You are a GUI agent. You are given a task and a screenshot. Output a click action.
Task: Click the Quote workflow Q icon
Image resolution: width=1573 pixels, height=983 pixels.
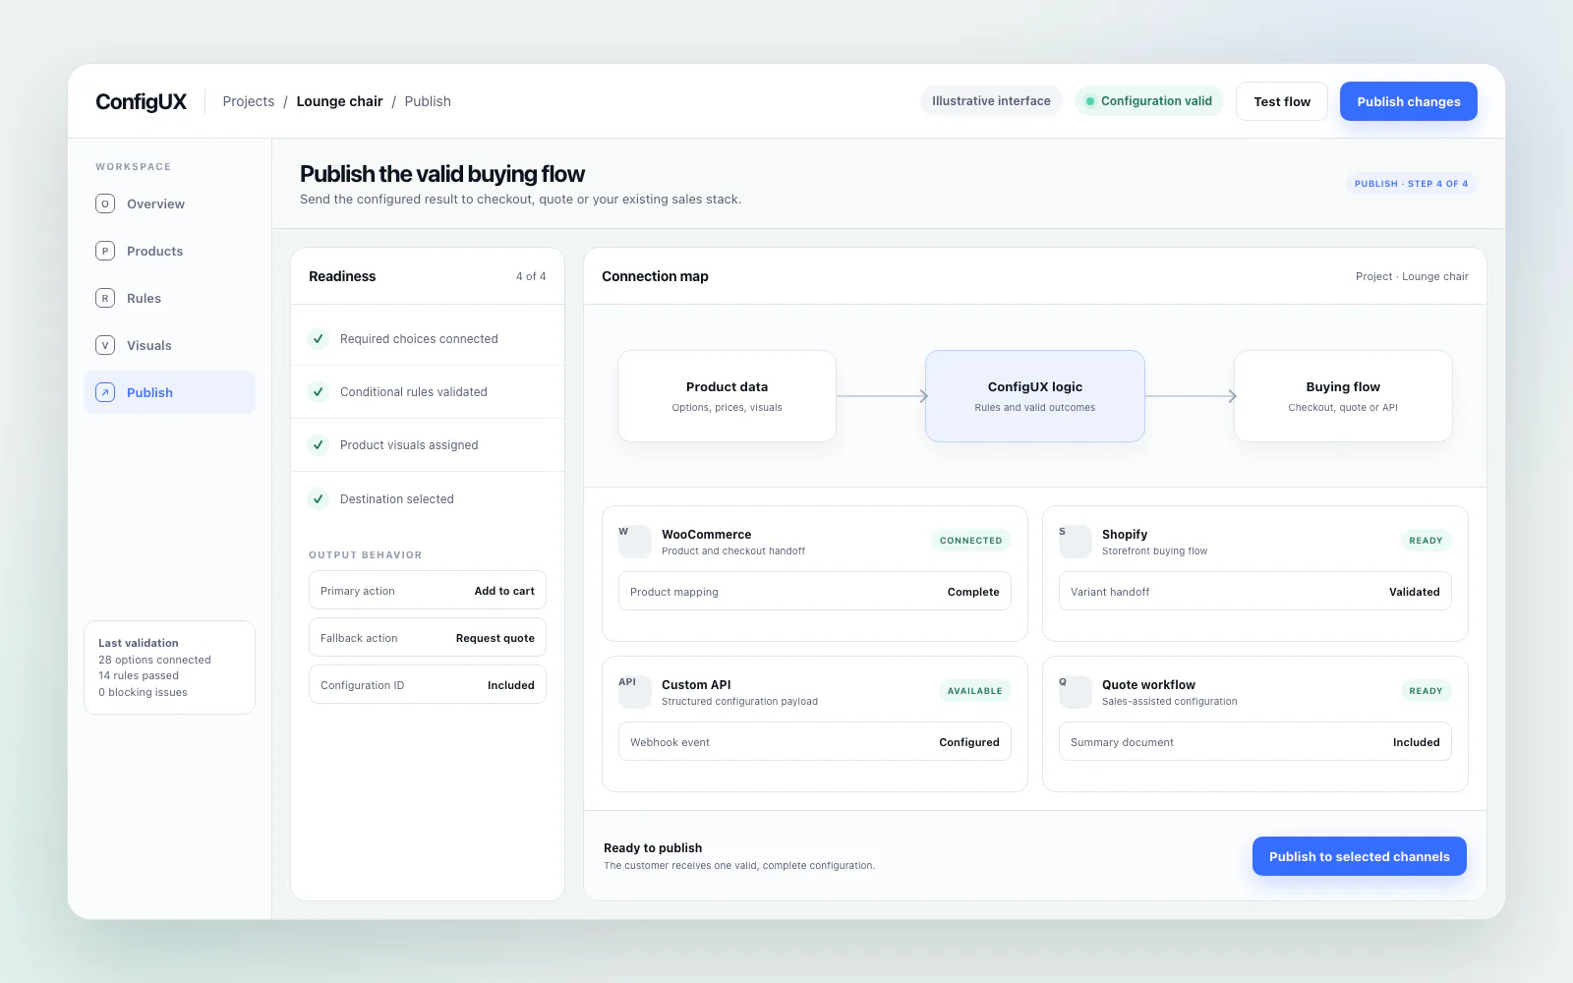(1076, 692)
